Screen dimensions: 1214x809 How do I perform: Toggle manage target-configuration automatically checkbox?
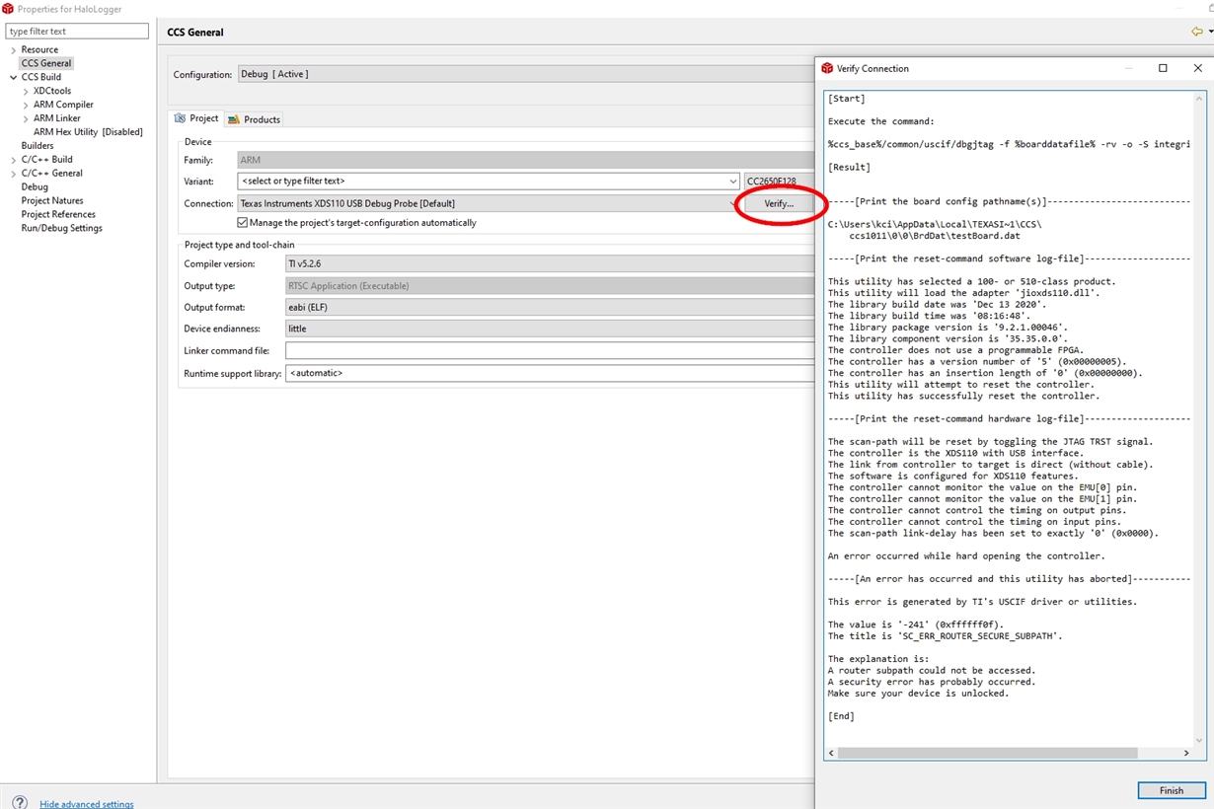tap(243, 223)
